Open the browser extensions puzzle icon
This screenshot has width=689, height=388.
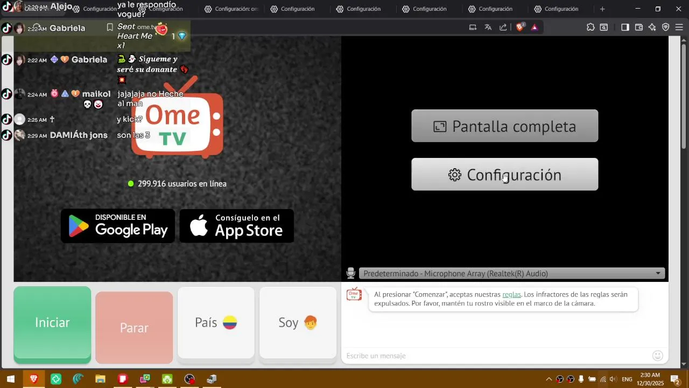(590, 27)
